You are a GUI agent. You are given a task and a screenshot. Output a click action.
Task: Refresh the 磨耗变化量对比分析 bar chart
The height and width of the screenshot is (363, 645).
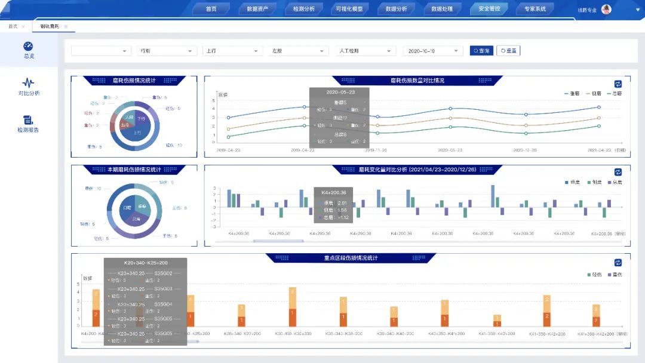point(618,172)
